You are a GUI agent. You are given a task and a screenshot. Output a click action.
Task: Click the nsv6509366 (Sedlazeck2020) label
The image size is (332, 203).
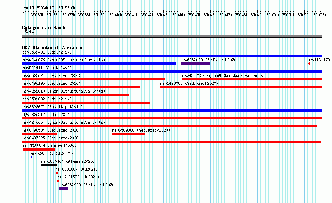[141, 130]
